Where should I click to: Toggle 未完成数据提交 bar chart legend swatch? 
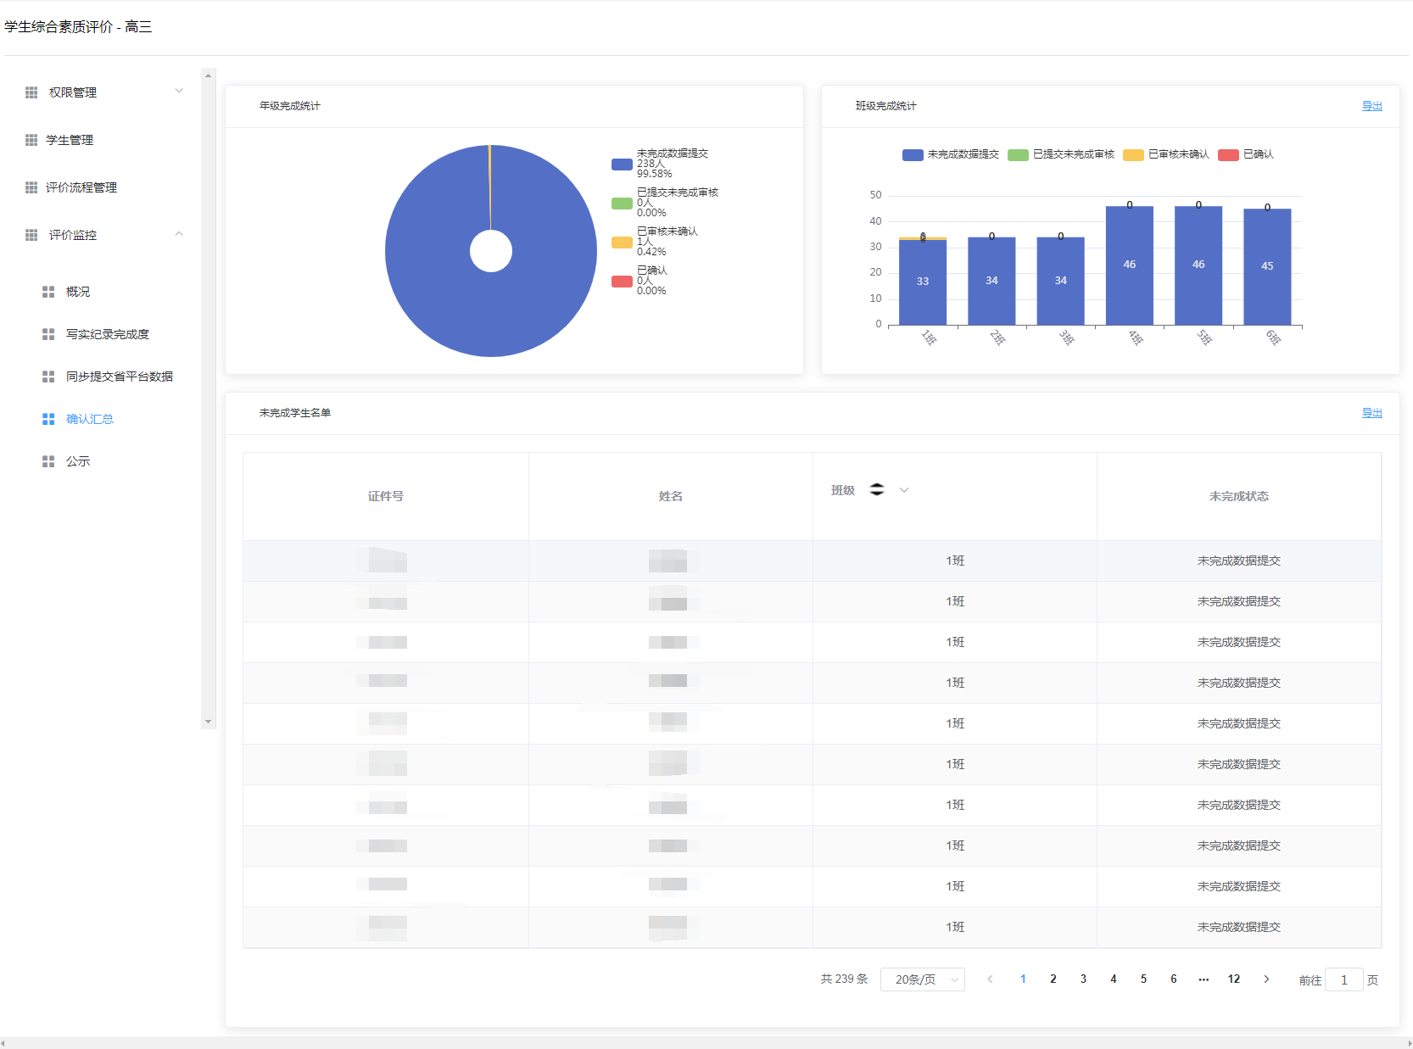pyautogui.click(x=913, y=154)
